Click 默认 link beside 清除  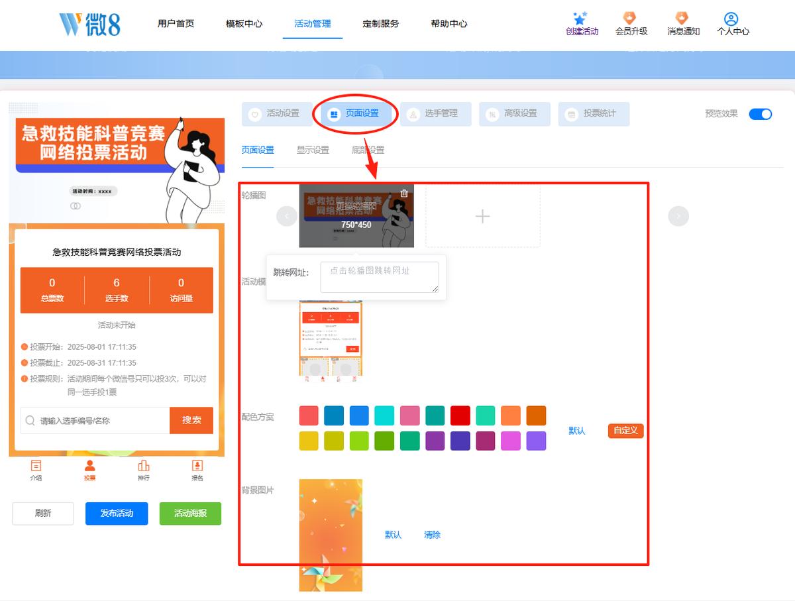[394, 535]
